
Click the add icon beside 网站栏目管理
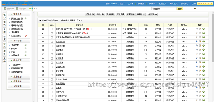(x=26, y=18)
